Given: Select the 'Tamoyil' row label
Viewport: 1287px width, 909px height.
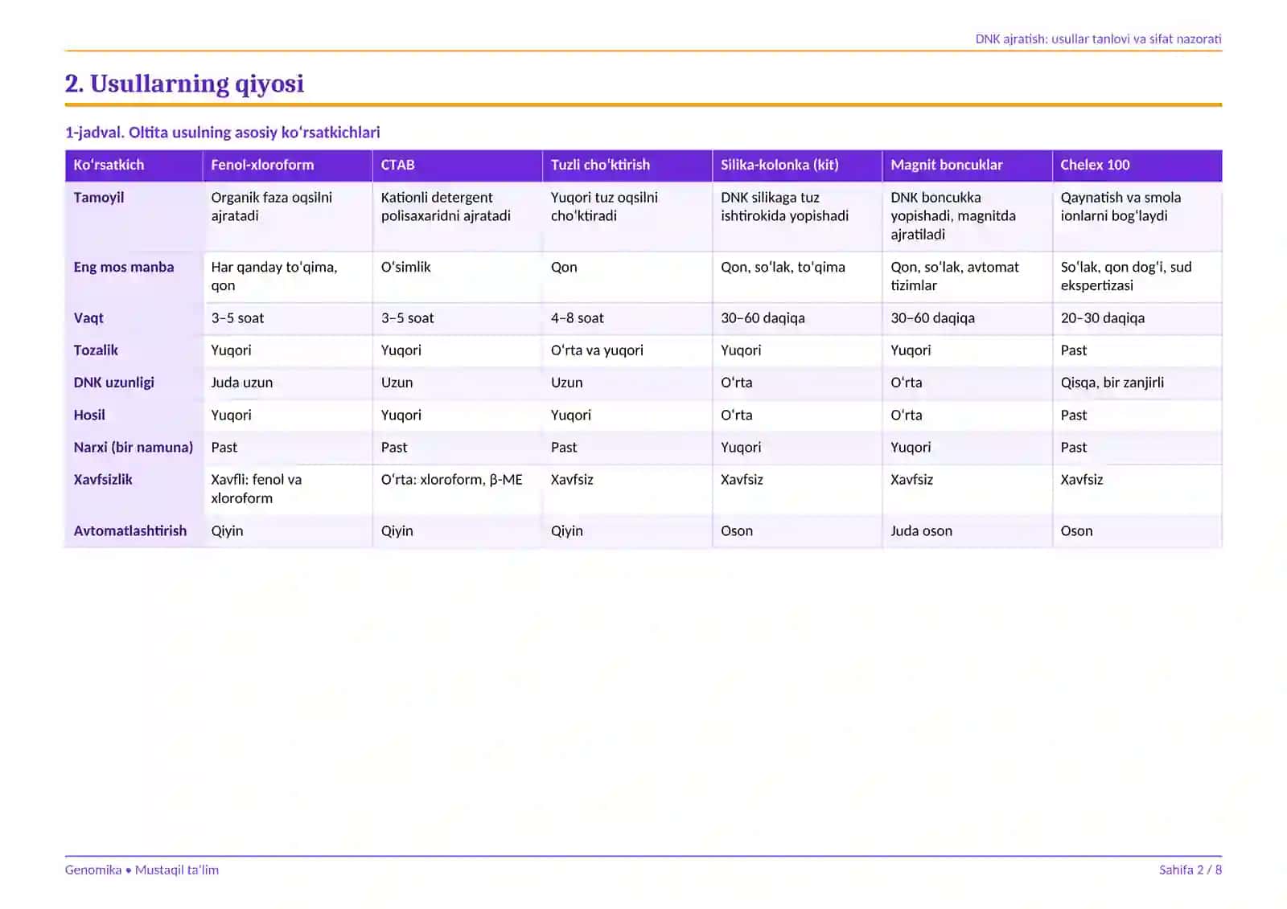Looking at the screenshot, I should pos(99,198).
